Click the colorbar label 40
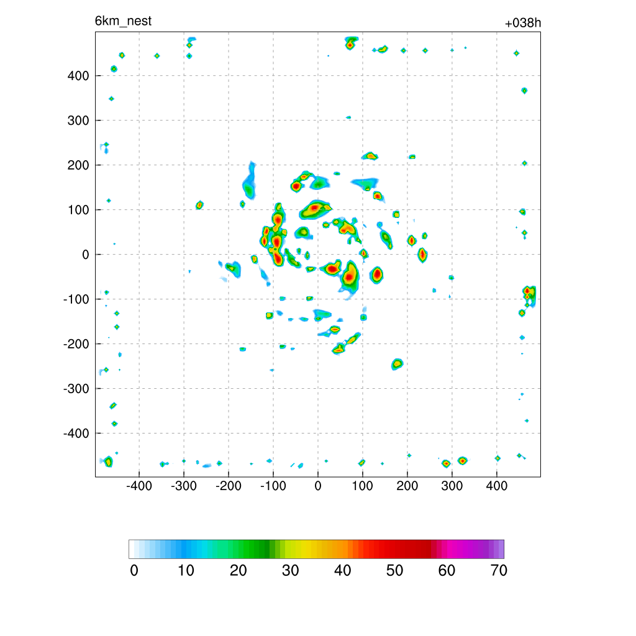This screenshot has height=636, width=636. pos(342,570)
